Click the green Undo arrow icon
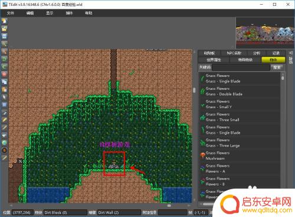Image resolution: width=295 pixels, height=217 pixels. (4, 59)
